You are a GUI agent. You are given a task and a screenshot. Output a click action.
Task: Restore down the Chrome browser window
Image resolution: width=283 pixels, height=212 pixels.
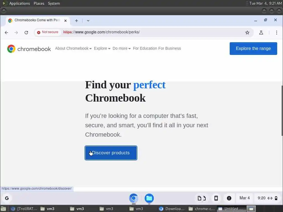pos(266,20)
